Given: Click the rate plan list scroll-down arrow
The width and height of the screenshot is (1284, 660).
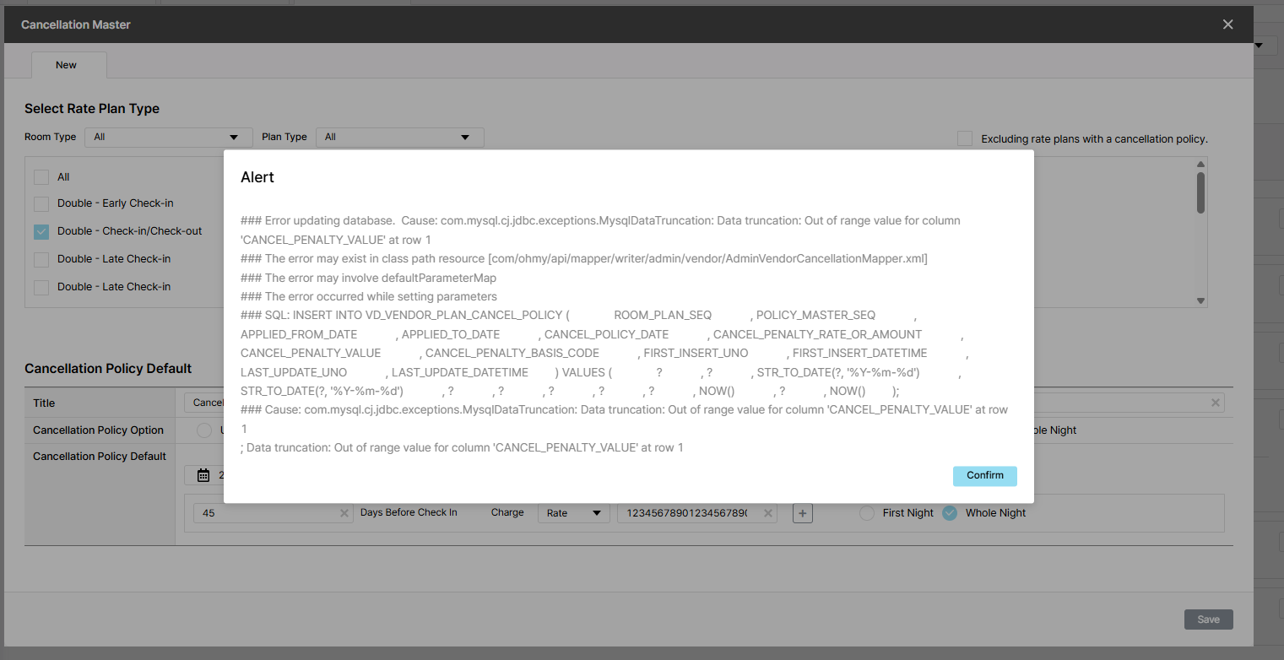Looking at the screenshot, I should (x=1200, y=300).
